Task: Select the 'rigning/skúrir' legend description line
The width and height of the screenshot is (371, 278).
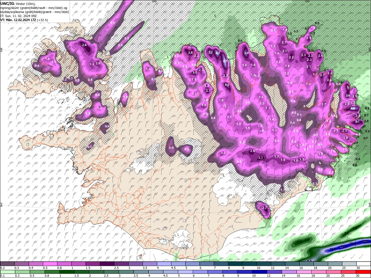Action: coord(34,8)
